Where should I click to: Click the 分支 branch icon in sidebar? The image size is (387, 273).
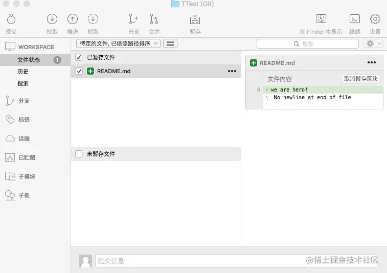click(10, 101)
